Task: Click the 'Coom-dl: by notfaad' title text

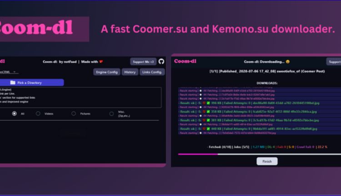Action: [x=60, y=62]
